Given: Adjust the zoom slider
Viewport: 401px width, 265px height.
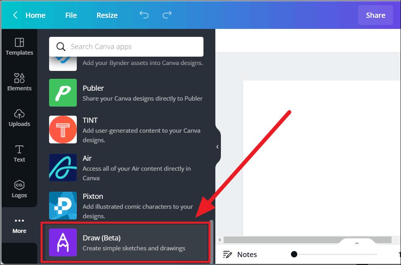Looking at the screenshot, I should (294, 254).
